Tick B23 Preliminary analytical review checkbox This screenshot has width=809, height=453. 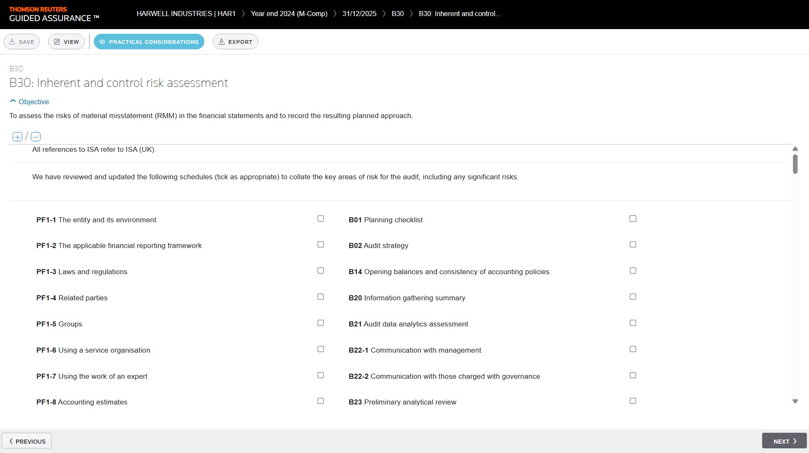[633, 401]
